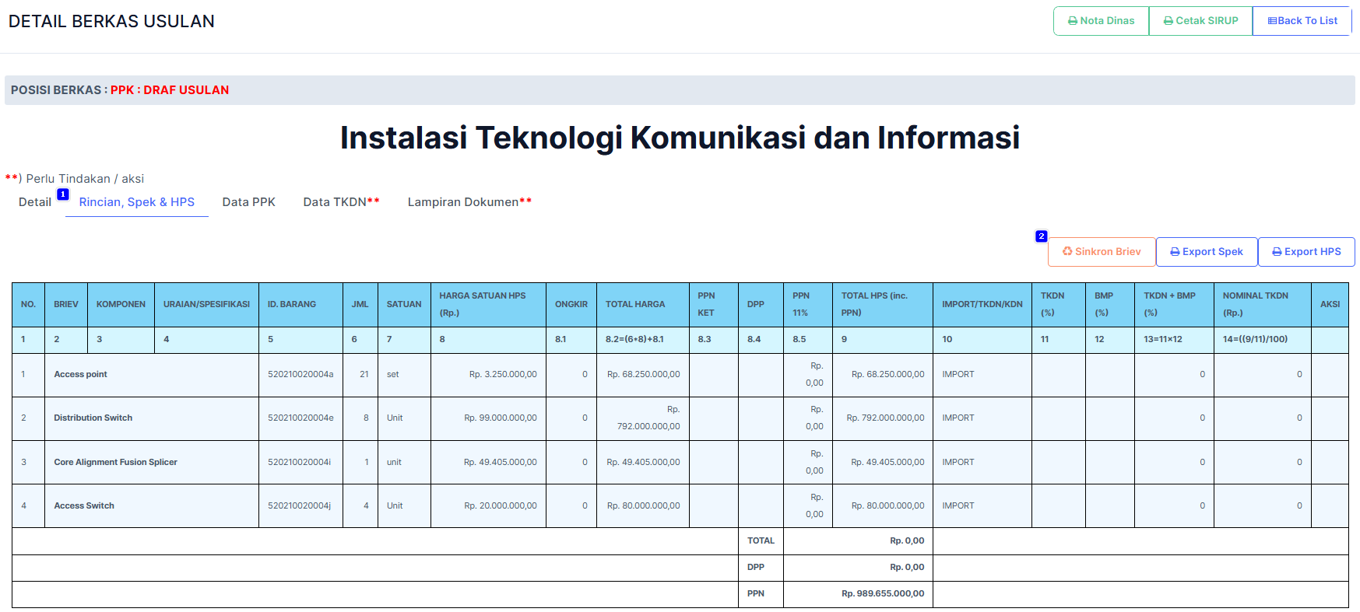The width and height of the screenshot is (1360, 612).
Task: Click the AKSI column header
Action: (1330, 305)
